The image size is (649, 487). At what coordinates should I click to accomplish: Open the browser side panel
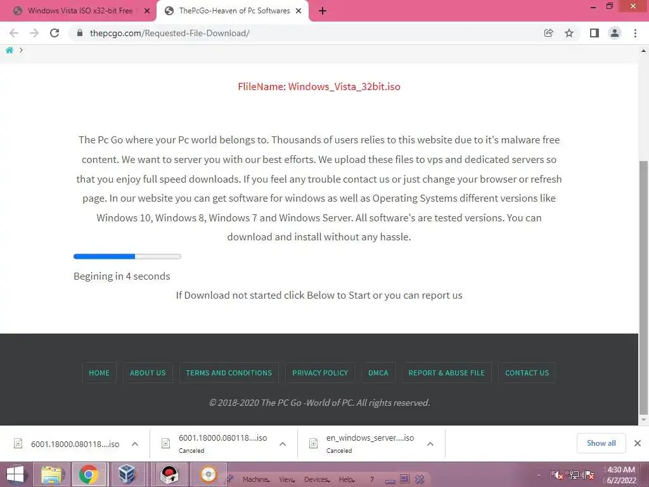(594, 33)
